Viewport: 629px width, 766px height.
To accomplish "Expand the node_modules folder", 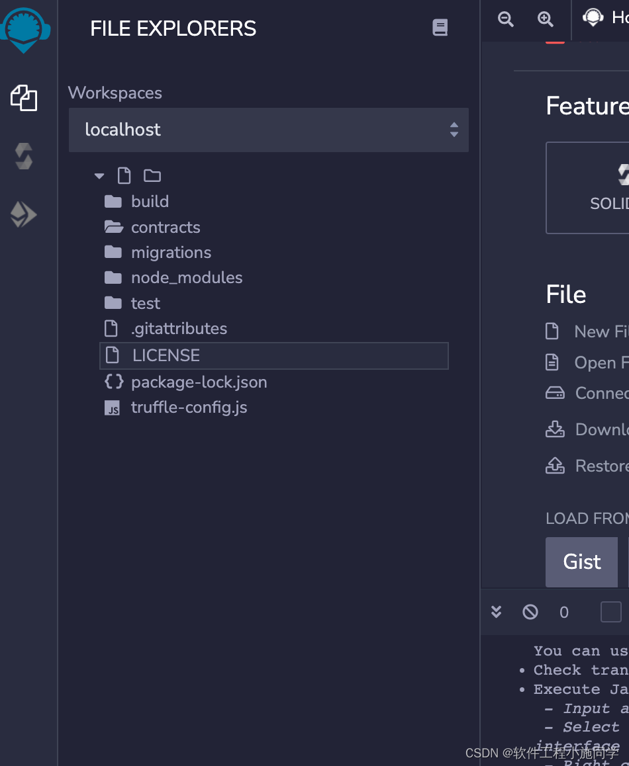I will pyautogui.click(x=173, y=277).
